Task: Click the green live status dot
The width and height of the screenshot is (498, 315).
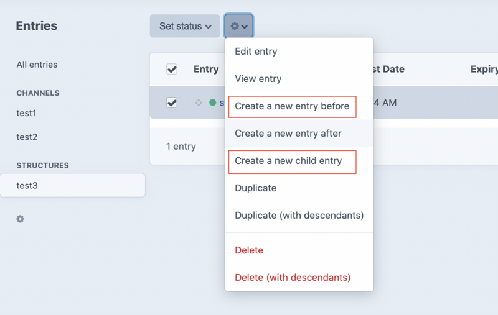Action: pyautogui.click(x=213, y=103)
